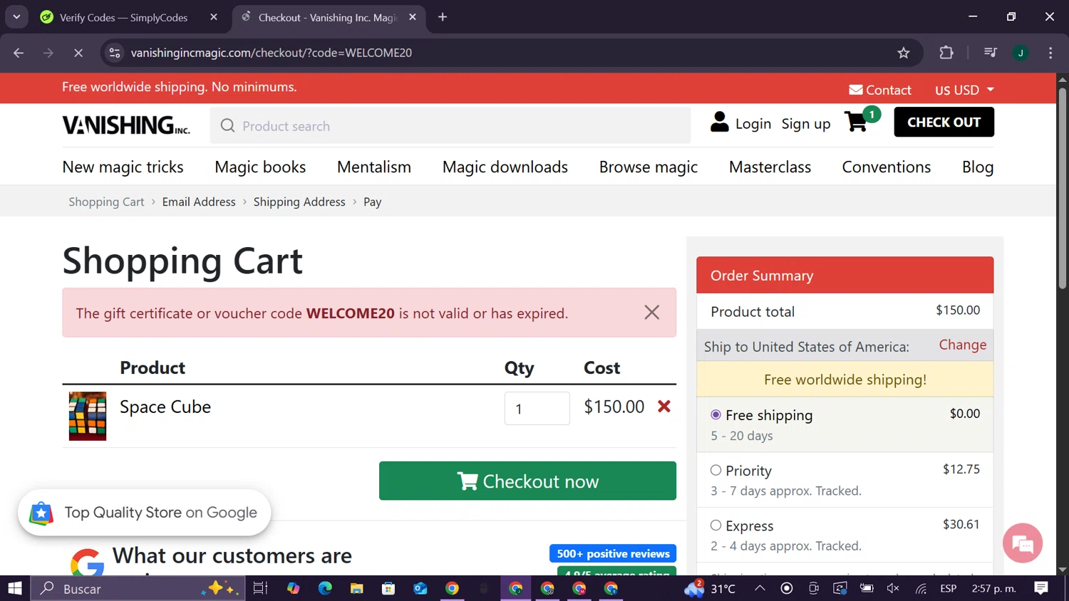The height and width of the screenshot is (601, 1069).
Task: Go to Pay breadcrumb step
Action: tap(372, 202)
